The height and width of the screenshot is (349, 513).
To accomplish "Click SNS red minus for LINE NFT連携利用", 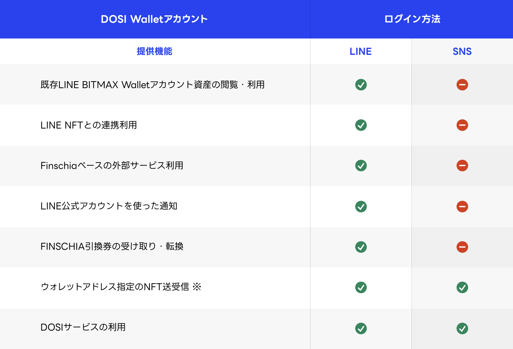I will [x=462, y=125].
